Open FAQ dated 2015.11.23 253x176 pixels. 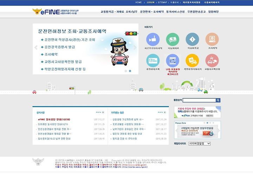pos(127,134)
